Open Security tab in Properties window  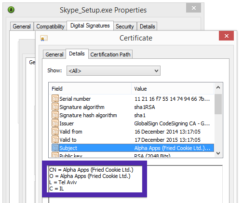click(125, 26)
